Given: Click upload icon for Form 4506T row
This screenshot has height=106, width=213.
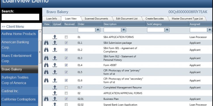Looking at the screenshot, I should pyautogui.click(x=55, y=65).
